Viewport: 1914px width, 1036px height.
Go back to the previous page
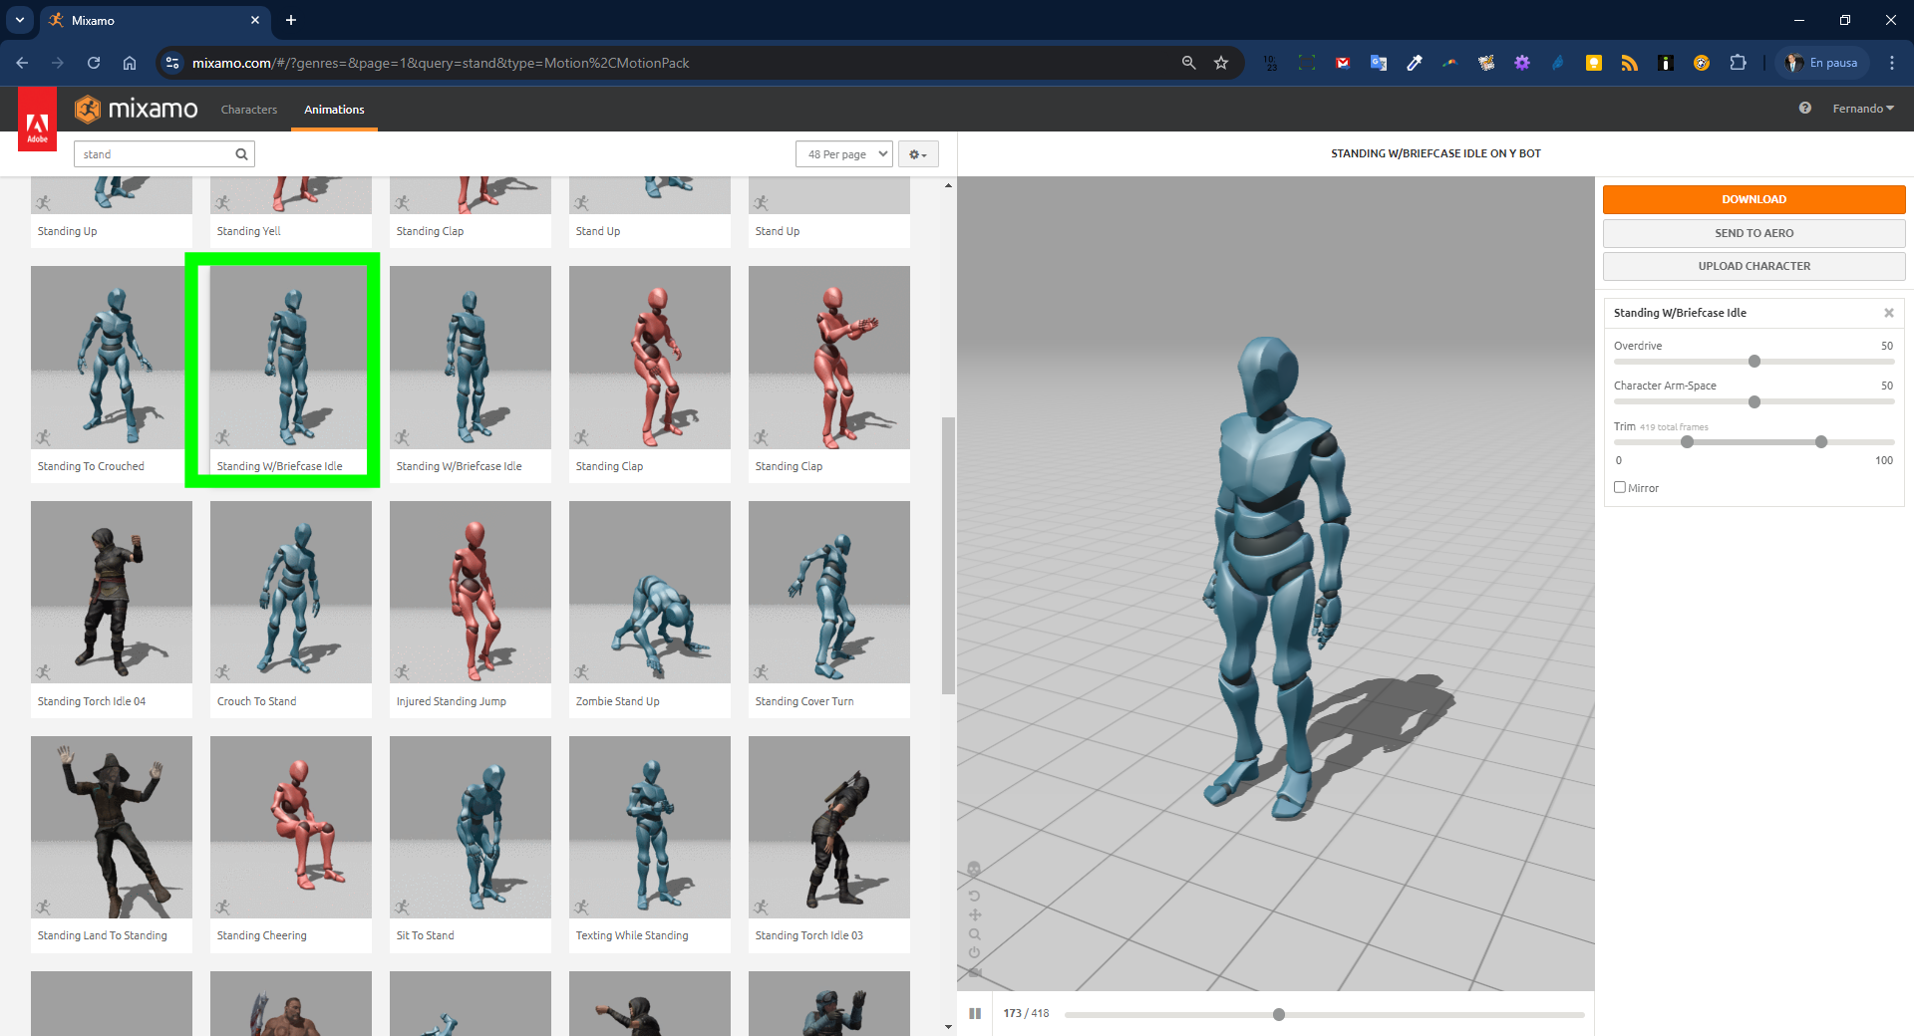(x=22, y=63)
